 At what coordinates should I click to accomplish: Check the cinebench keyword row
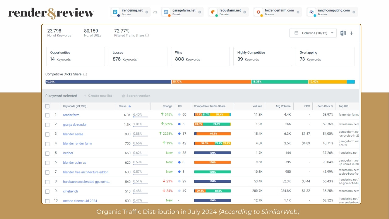pyautogui.click(x=47, y=191)
